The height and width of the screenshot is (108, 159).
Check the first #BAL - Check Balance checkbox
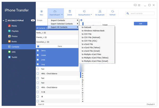[38, 73]
